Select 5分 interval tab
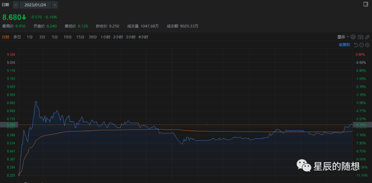The image size is (372, 183). [x=55, y=37]
